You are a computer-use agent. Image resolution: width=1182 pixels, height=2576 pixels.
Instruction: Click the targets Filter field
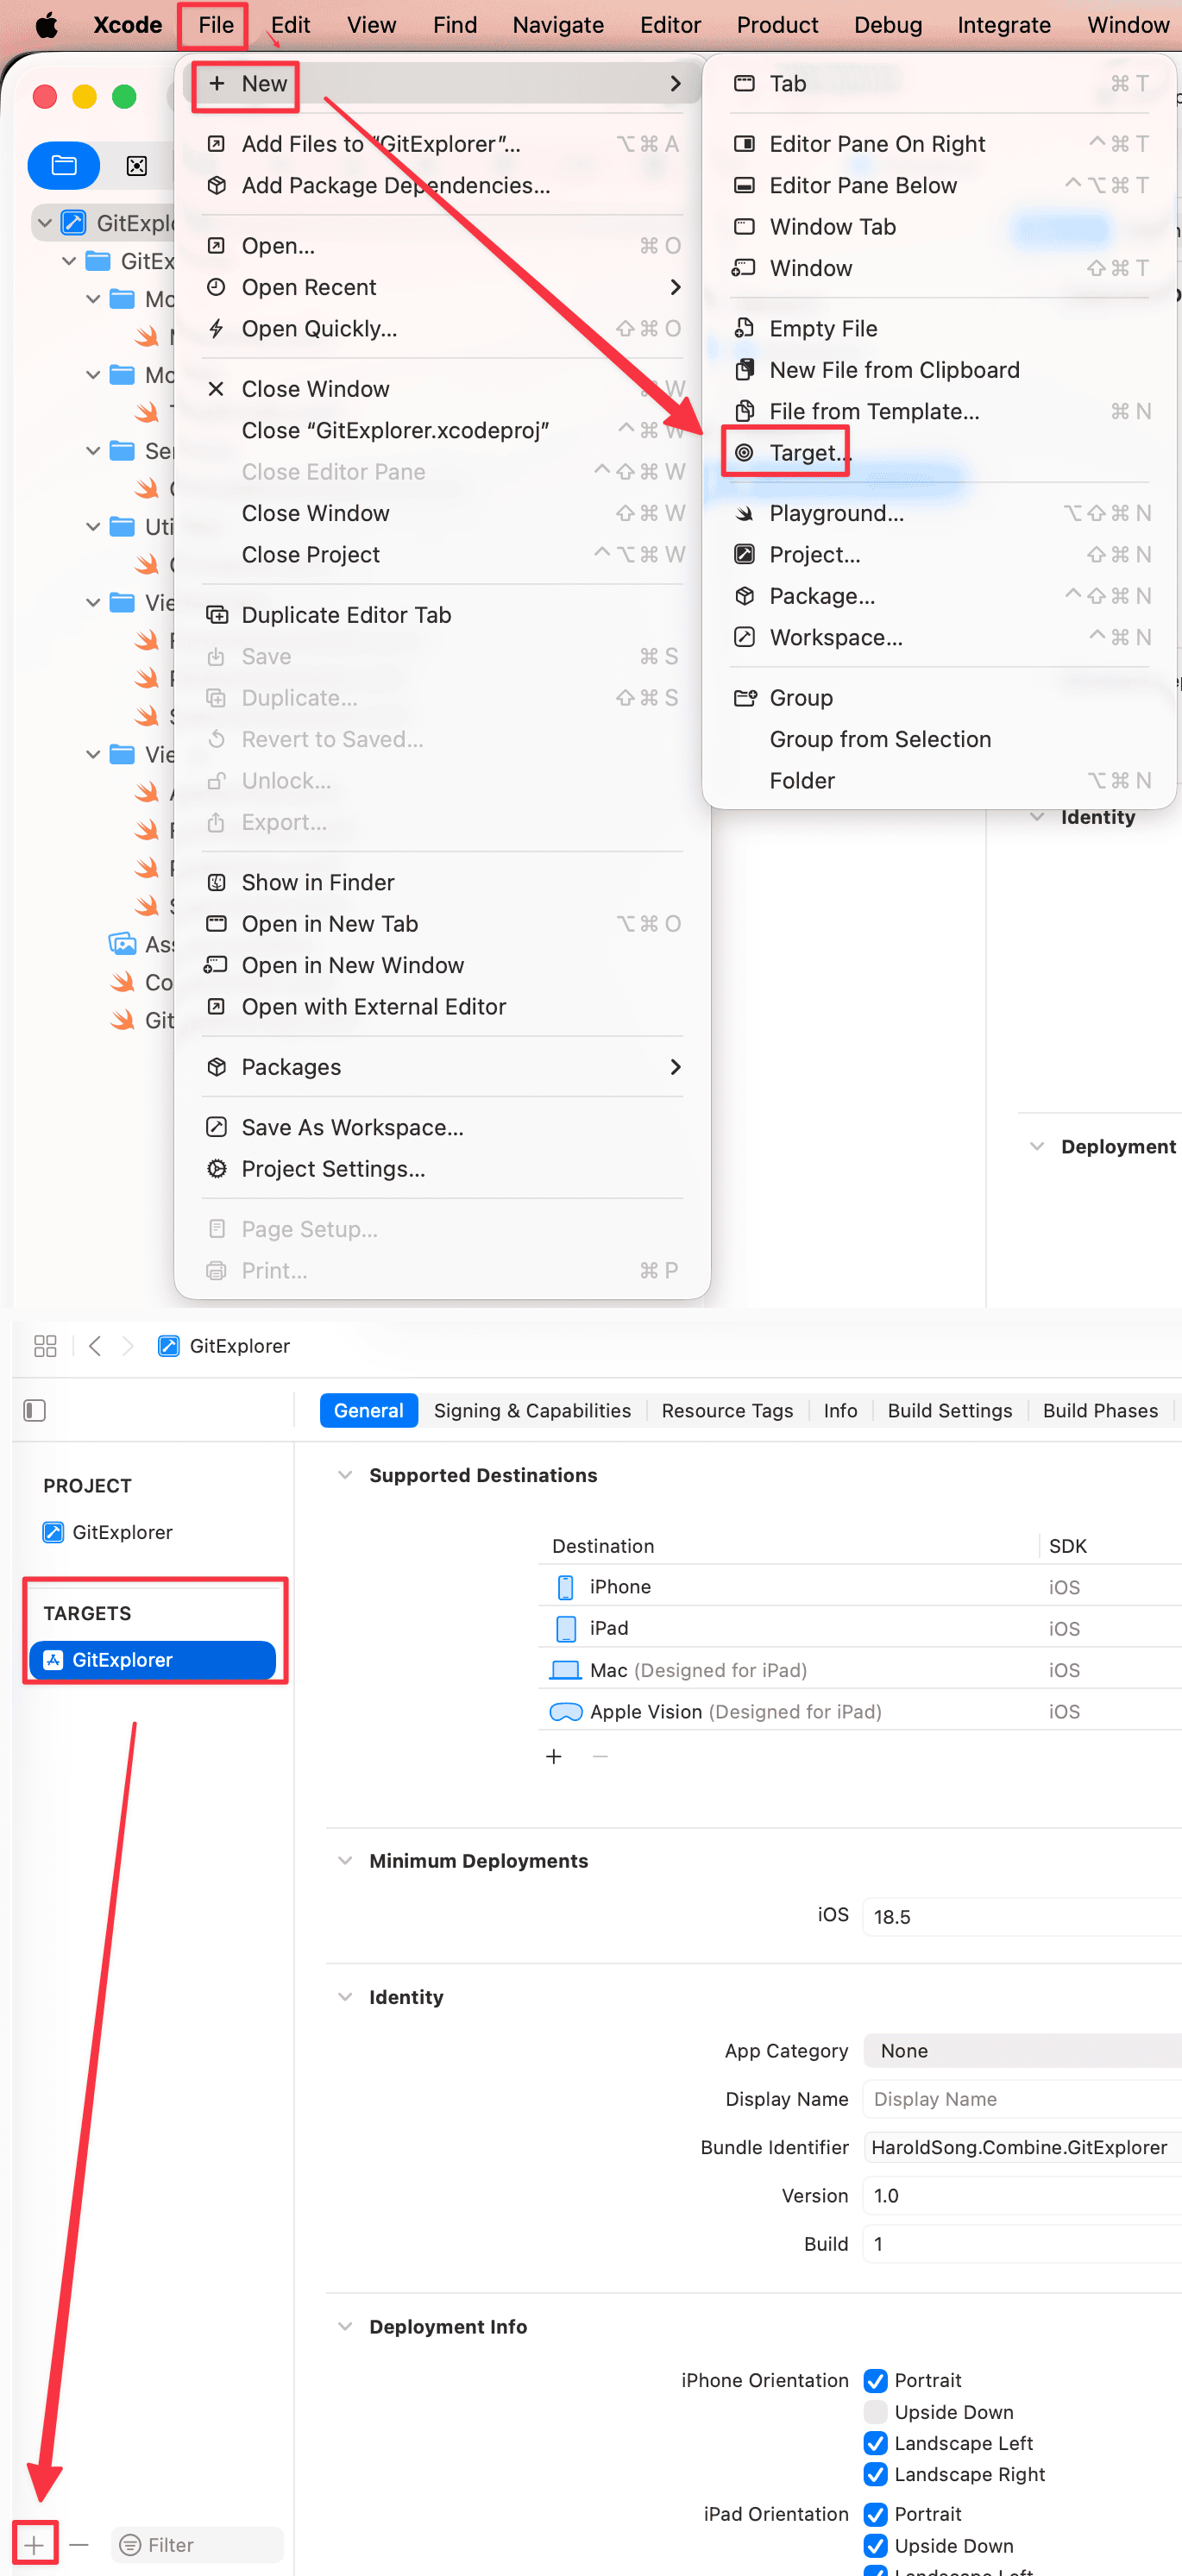click(x=197, y=2545)
